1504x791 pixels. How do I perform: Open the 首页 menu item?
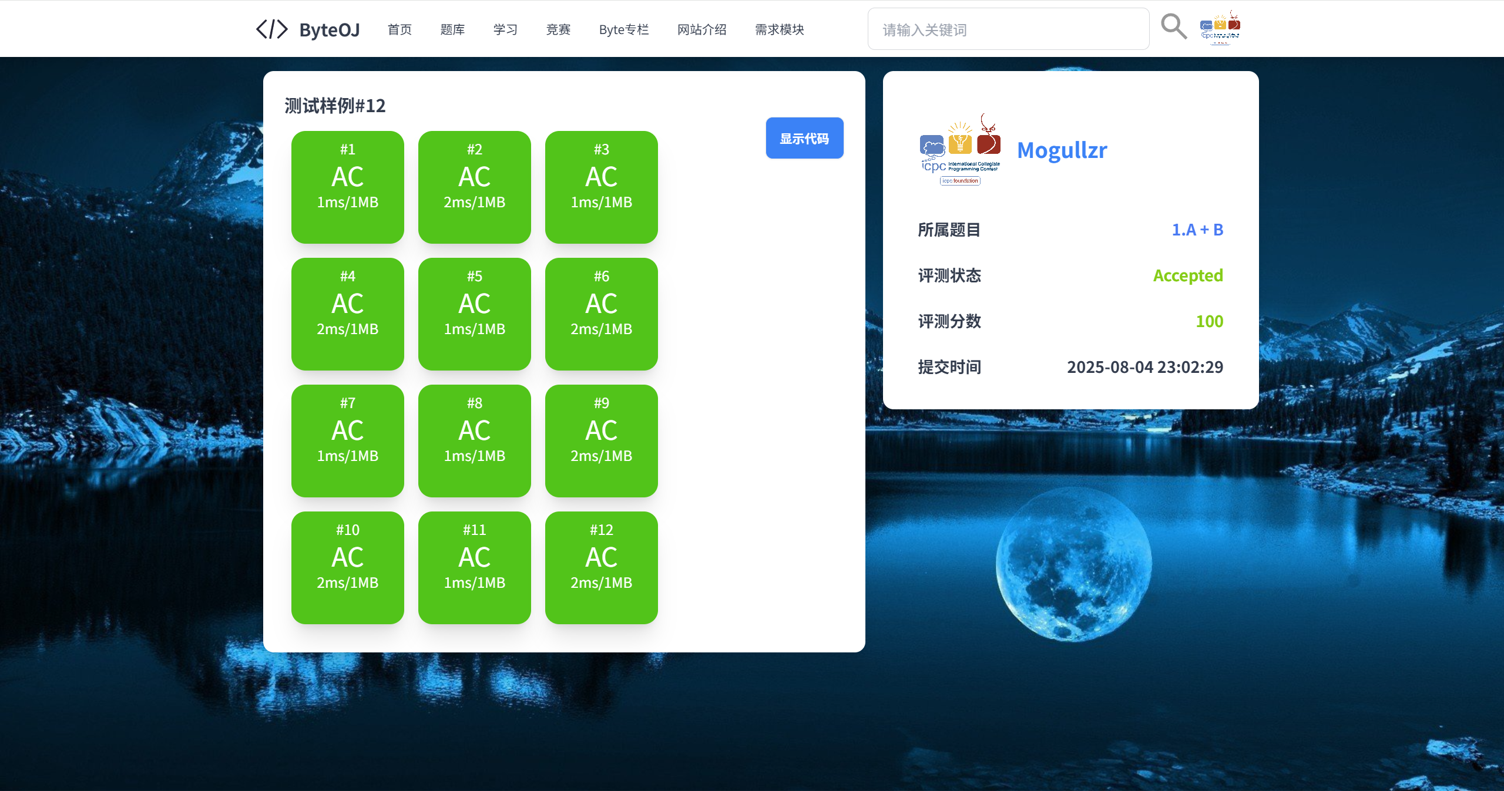(399, 29)
